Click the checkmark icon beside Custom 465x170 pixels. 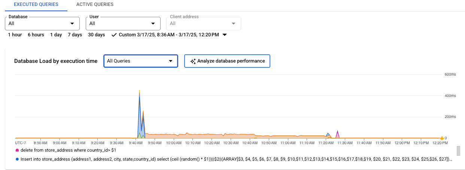click(x=114, y=35)
